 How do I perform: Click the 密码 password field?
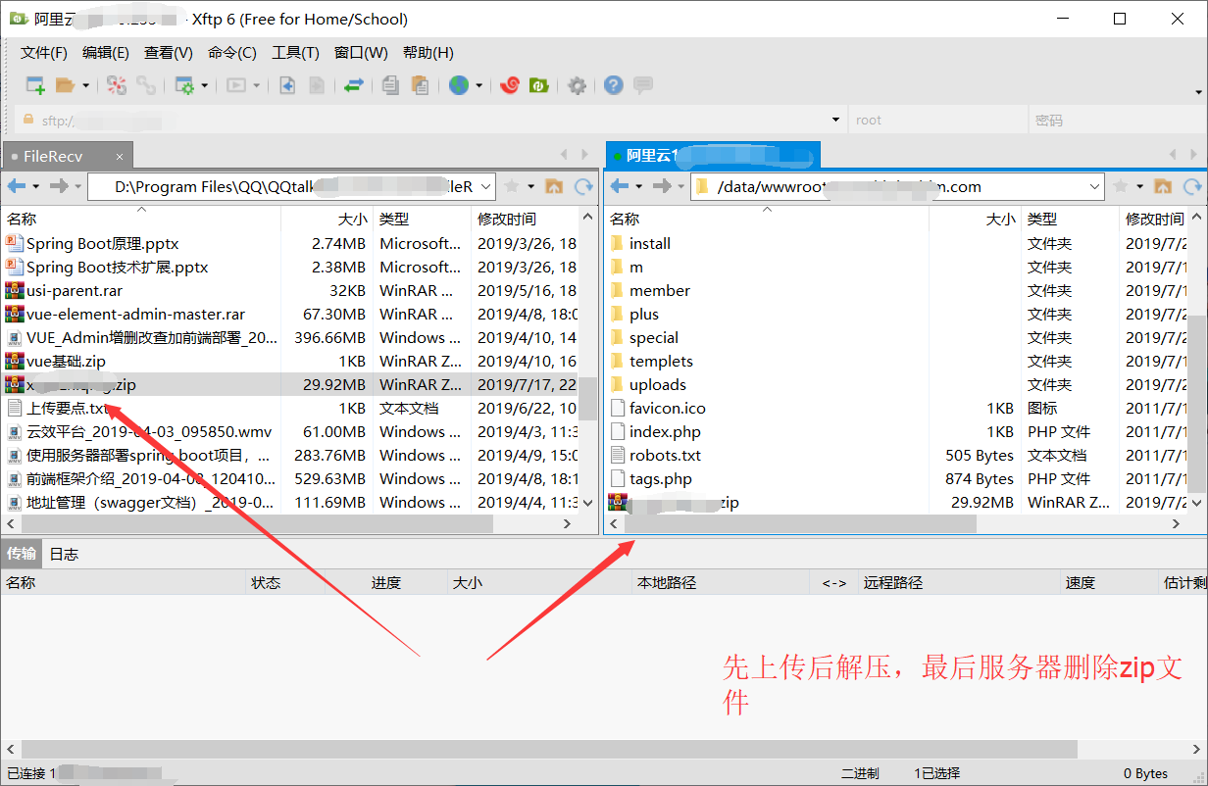1117,121
